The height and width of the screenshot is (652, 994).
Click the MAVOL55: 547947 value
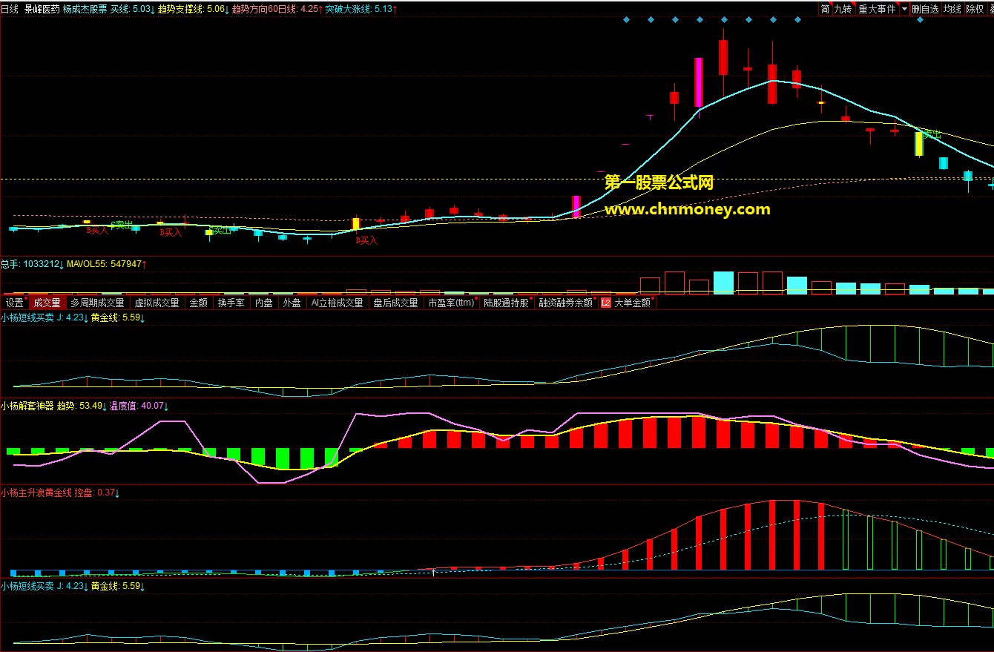(107, 263)
